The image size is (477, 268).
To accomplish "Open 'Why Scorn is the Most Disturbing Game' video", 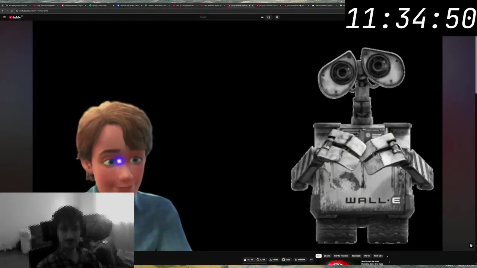I will [372, 263].
